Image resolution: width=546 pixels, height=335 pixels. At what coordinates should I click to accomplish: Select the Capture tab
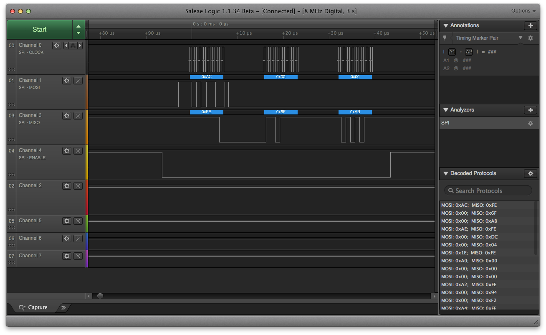tap(33, 307)
